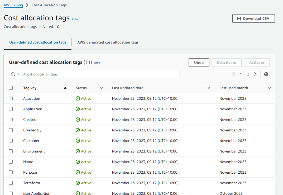Open the Customer tag link

click(x=31, y=140)
